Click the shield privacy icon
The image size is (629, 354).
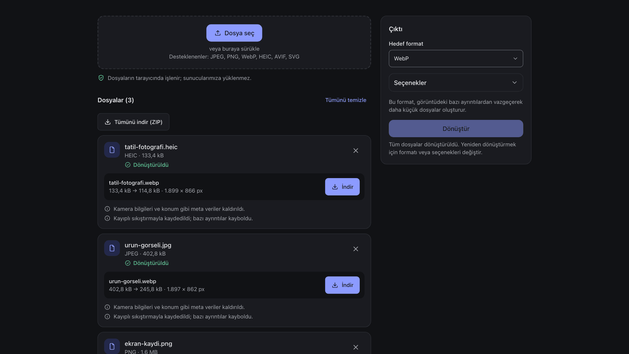point(101,78)
